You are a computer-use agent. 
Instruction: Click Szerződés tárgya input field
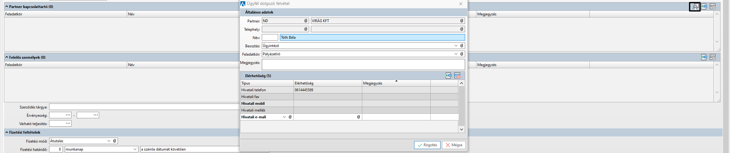[144, 107]
